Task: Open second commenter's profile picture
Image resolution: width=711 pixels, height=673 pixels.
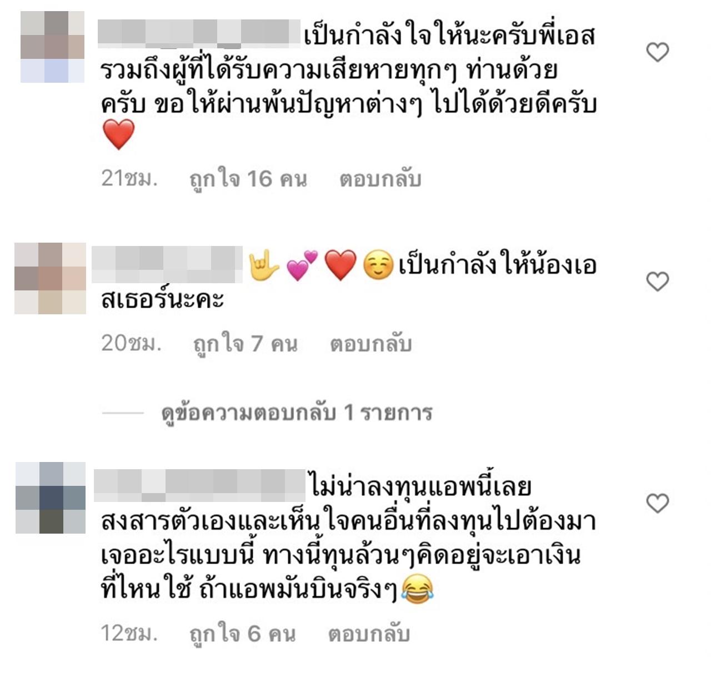Action: click(50, 278)
